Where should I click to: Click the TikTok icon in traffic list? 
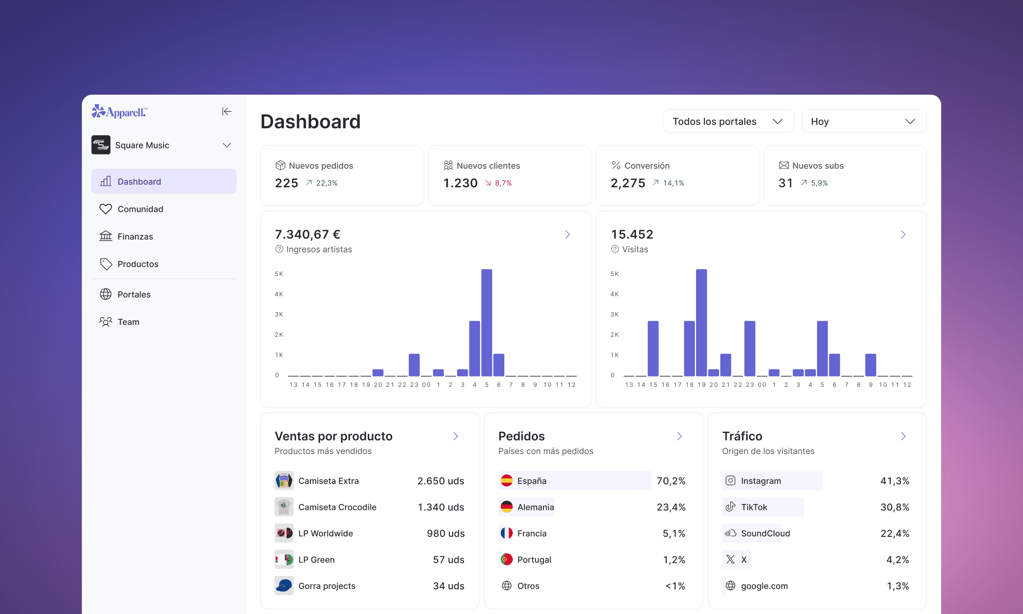pos(730,507)
